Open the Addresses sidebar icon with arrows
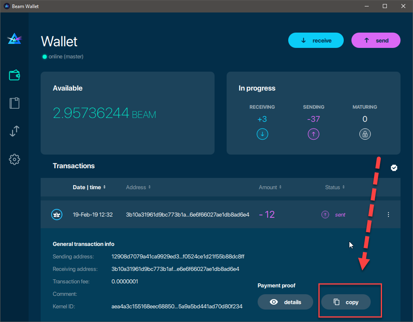413x322 pixels. 14,131
